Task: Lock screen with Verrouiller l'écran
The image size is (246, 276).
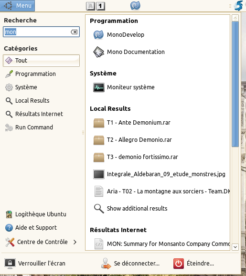Action: [x=35, y=264]
